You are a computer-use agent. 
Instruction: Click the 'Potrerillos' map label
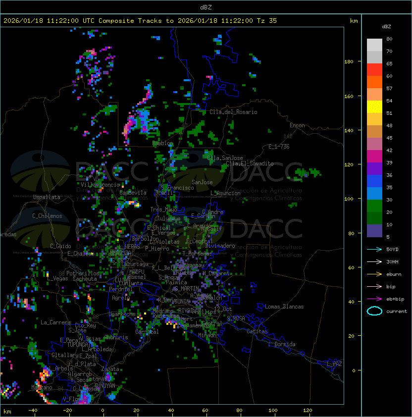[83, 273]
